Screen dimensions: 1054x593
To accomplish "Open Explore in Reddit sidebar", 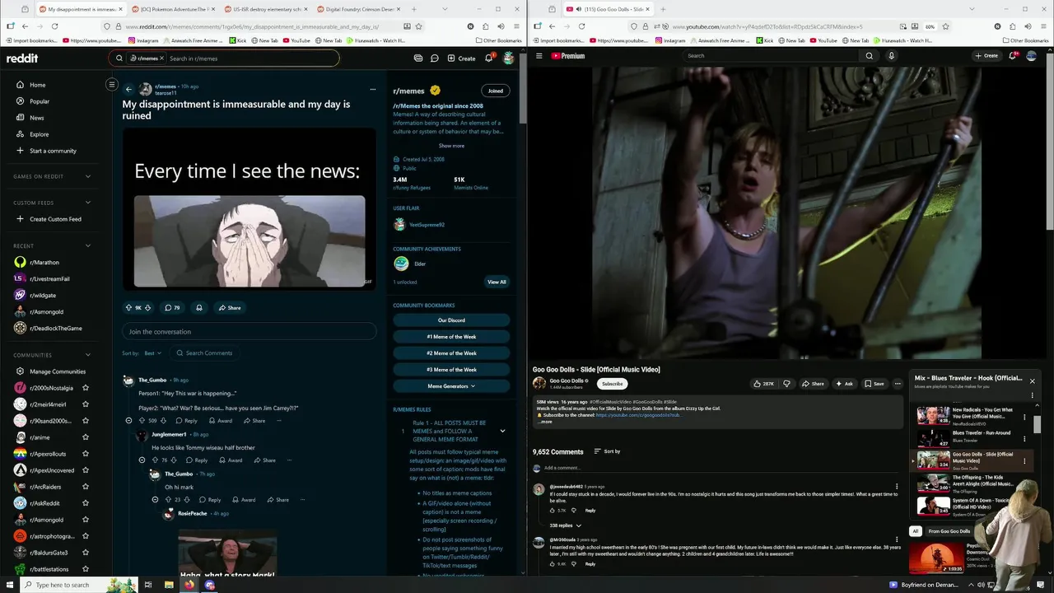I will point(40,134).
